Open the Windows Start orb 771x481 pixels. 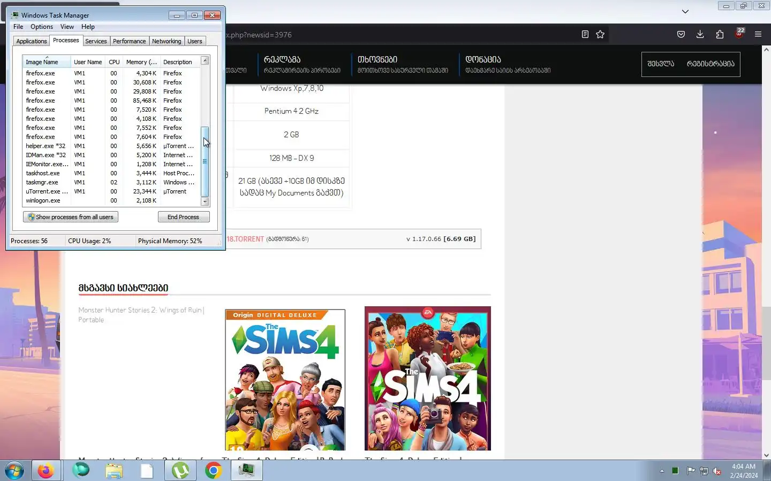click(x=14, y=471)
